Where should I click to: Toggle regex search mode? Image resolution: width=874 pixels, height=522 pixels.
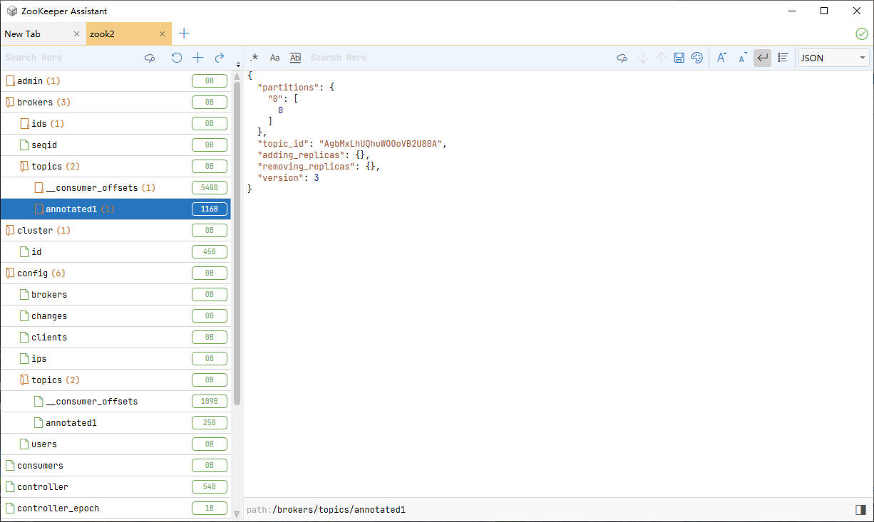point(254,58)
